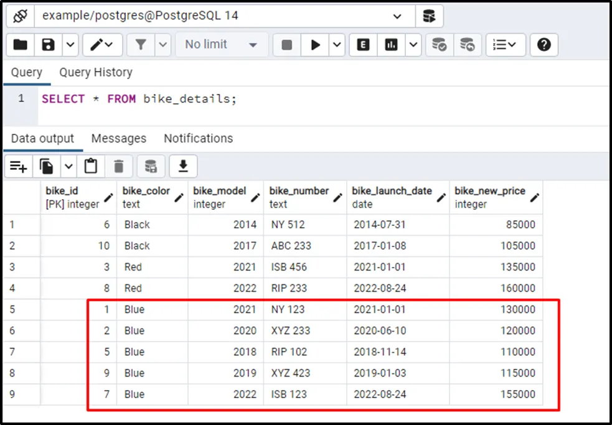Expand the connection selector dropdown
The height and width of the screenshot is (425, 612).
(x=397, y=16)
